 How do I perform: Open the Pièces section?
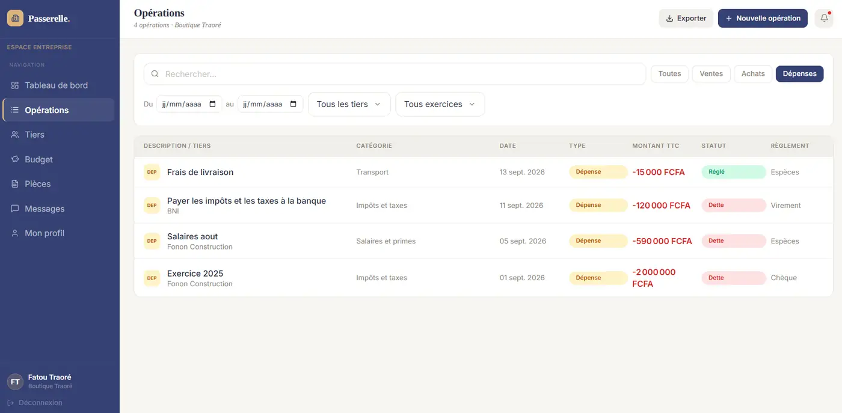58,184
